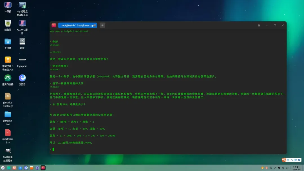Open the launcher from the taskbar
This screenshot has height=171, width=304.
3,168
